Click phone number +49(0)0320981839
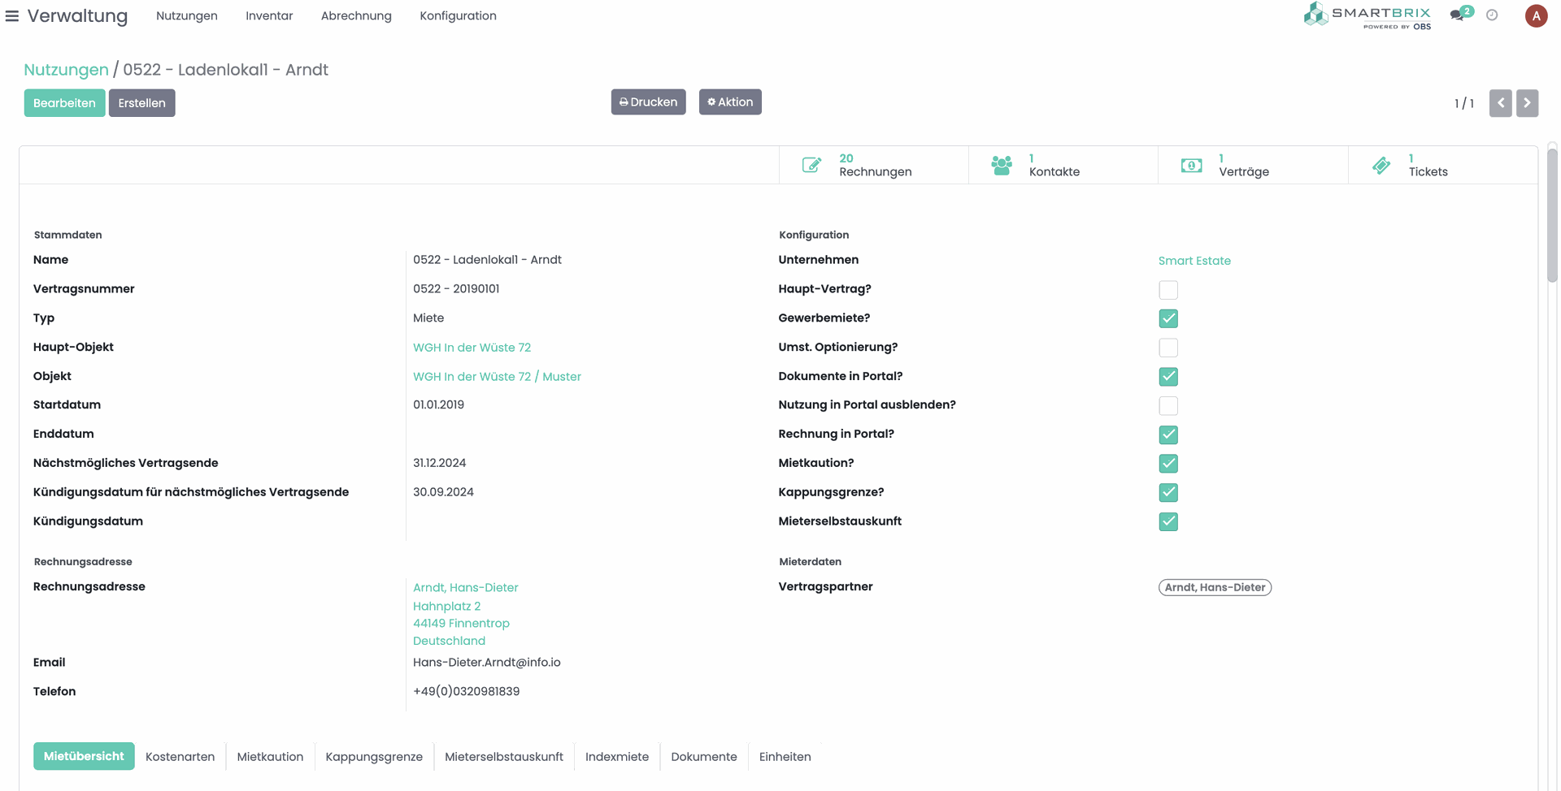 point(466,692)
